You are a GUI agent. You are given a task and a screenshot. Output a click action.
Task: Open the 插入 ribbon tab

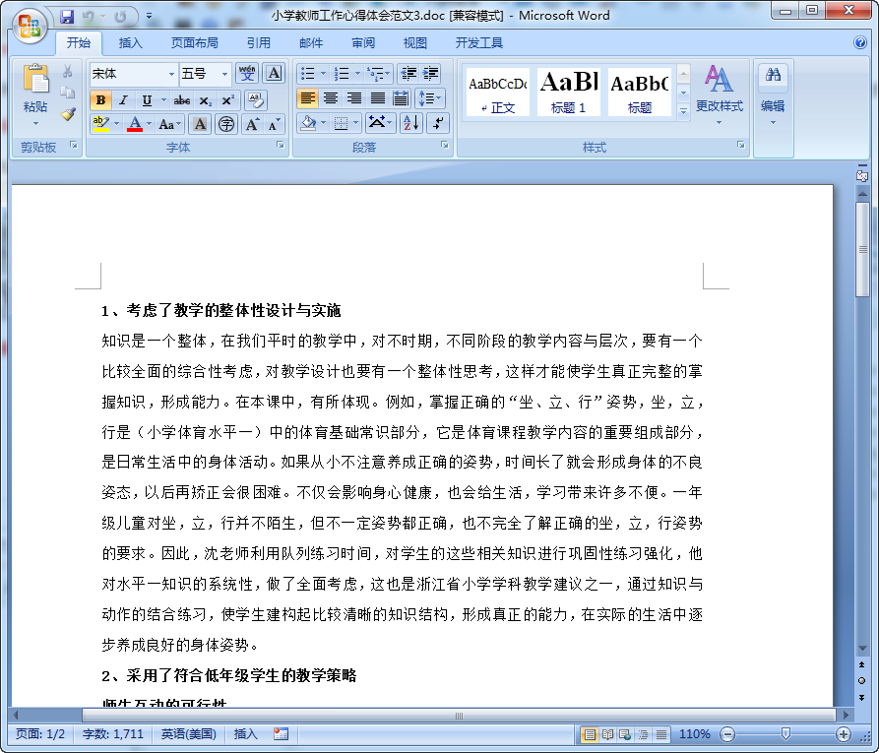click(x=131, y=43)
